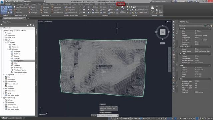The image size is (213, 120).
Task: Click the Make Current layer button
Action: [142, 10]
